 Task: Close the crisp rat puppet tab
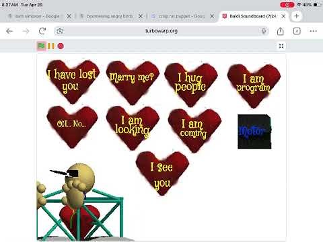[x=212, y=16]
